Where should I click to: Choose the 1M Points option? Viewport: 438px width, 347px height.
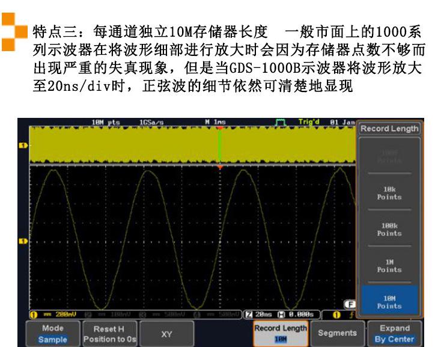coord(389,266)
